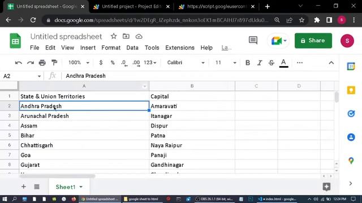Open the More toolbar options ellipsis

[x=300, y=63]
